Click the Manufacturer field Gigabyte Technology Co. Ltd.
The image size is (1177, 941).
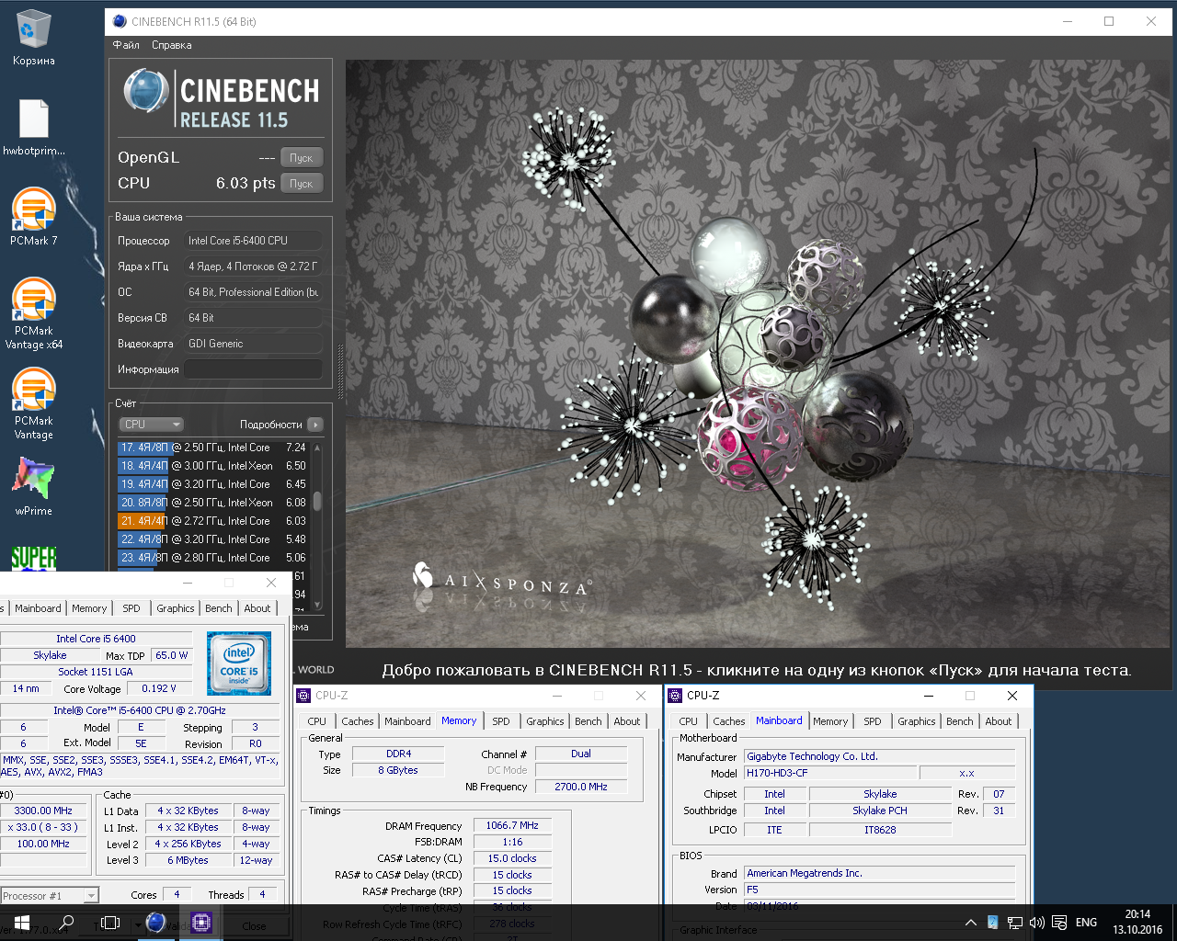(x=879, y=756)
